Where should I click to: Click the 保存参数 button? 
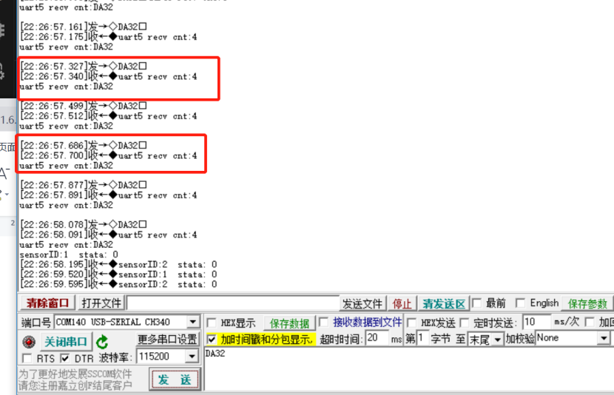coord(587,304)
